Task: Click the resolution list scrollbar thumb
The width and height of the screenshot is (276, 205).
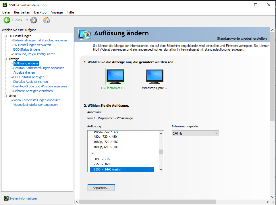Action: point(161,152)
